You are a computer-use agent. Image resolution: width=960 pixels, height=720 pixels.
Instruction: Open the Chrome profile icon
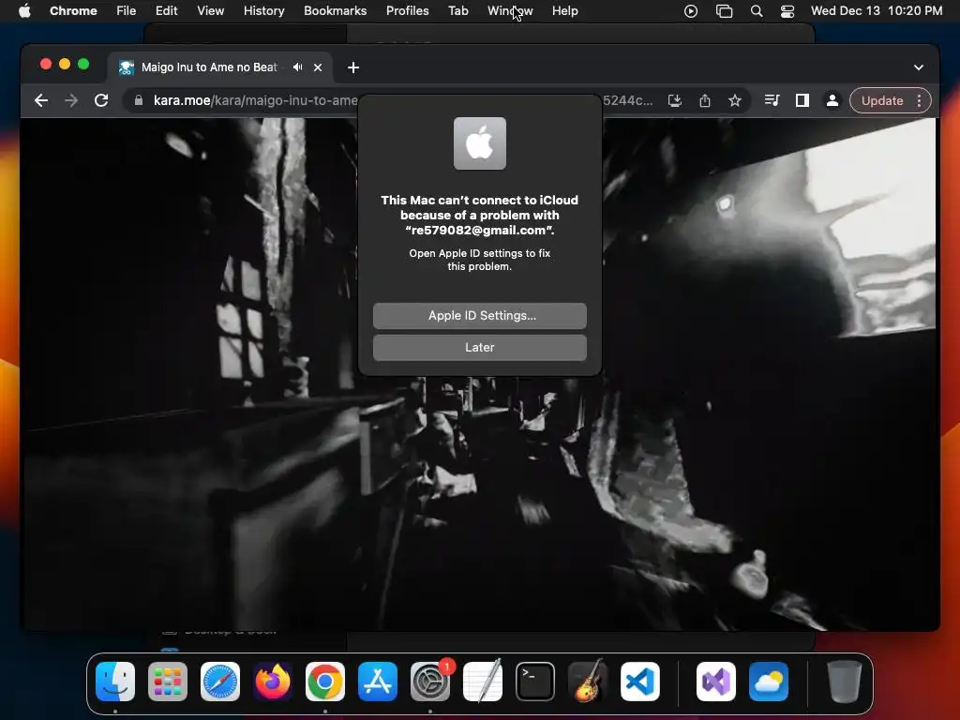pos(832,100)
